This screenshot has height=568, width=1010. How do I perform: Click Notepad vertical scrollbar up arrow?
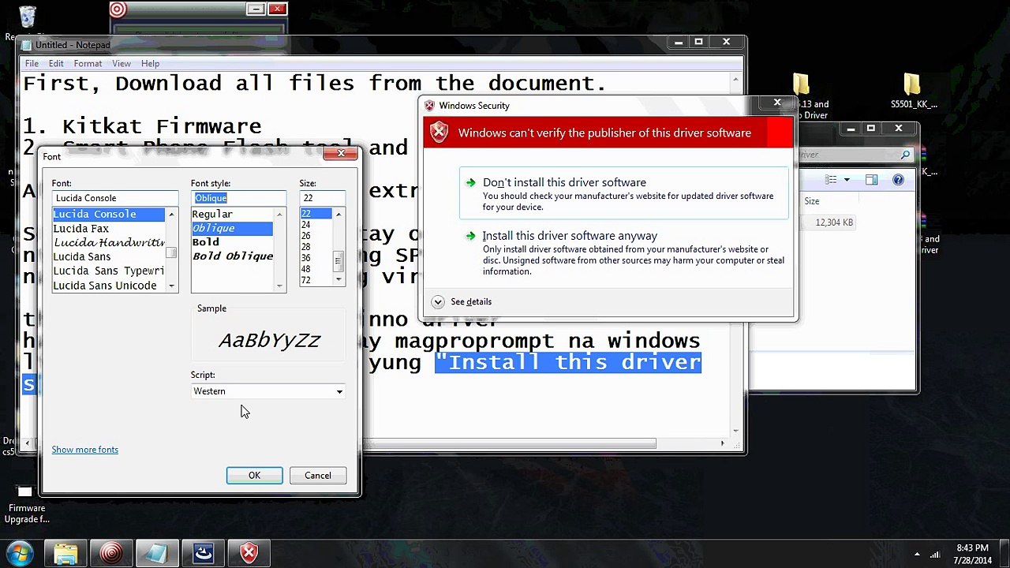[735, 80]
